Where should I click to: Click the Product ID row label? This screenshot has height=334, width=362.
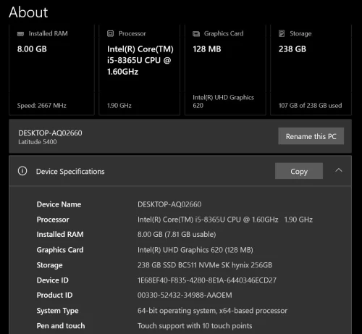coord(54,295)
